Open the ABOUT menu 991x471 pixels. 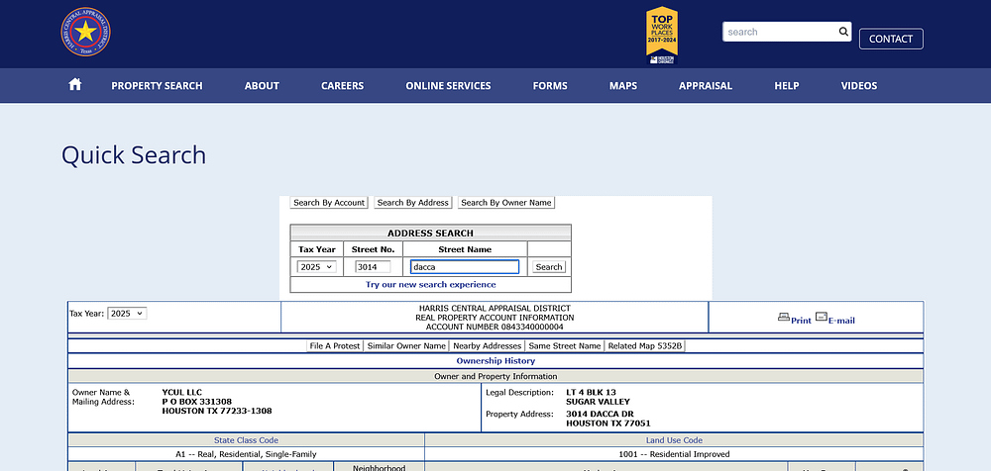262,86
